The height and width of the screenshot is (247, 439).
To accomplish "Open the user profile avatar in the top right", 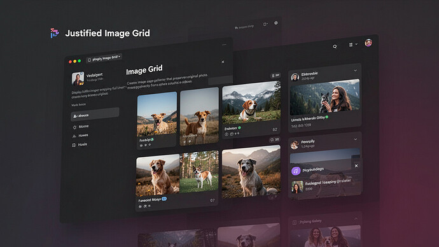I will pyautogui.click(x=368, y=43).
